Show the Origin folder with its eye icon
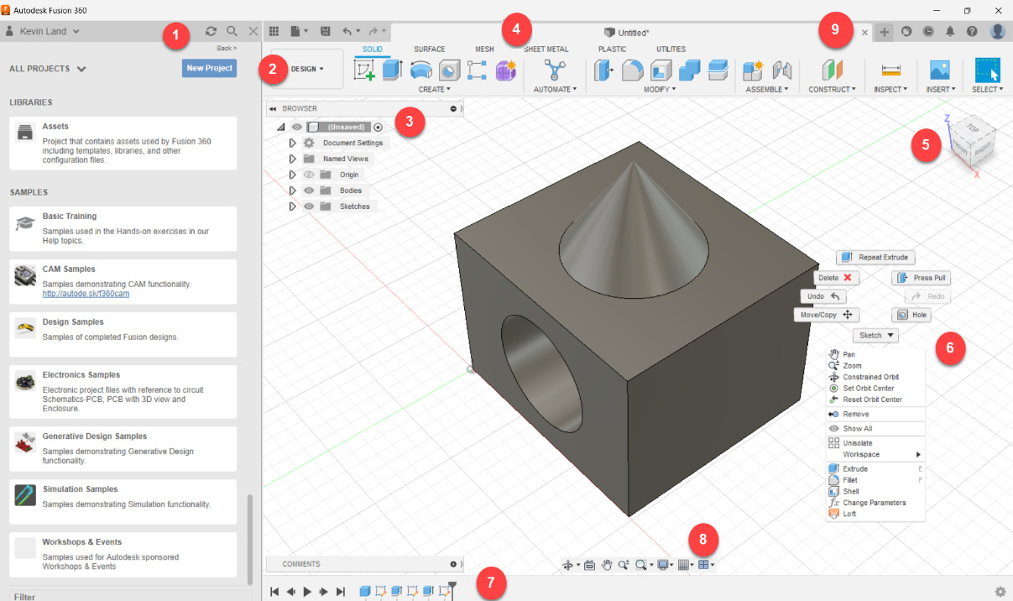Screen dimensions: 1013x601 pos(309,175)
